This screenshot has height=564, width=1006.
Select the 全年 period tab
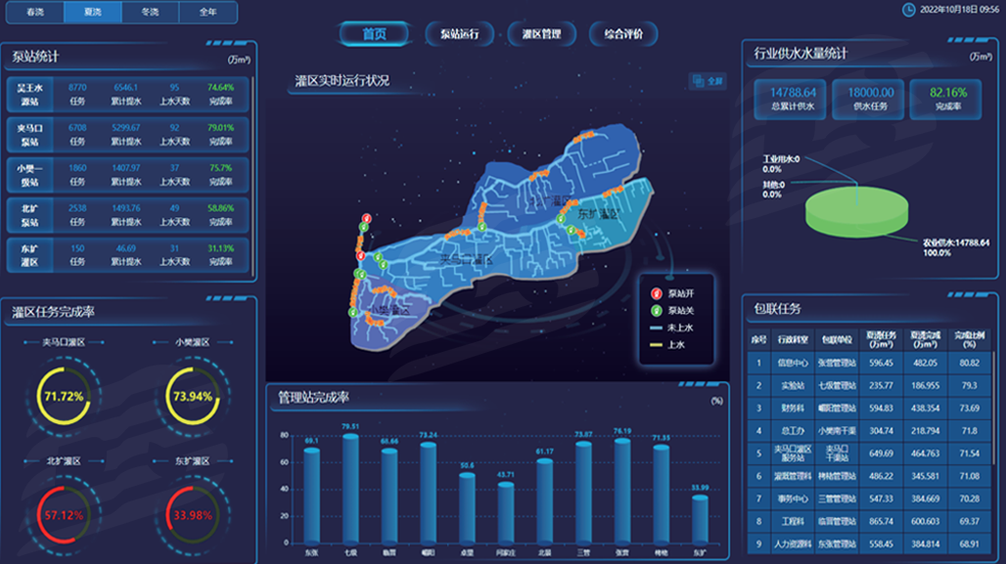pos(207,12)
